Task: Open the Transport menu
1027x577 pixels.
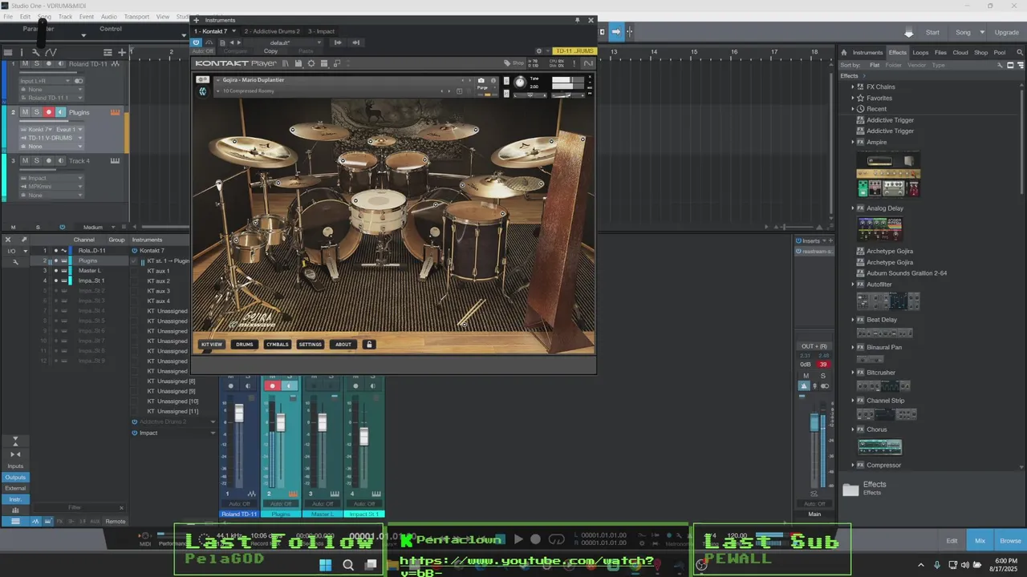Action: coord(136,16)
